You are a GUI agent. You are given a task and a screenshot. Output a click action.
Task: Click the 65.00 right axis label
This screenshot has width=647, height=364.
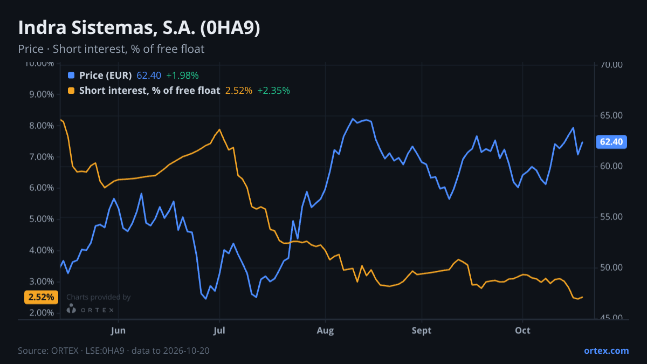(611, 115)
